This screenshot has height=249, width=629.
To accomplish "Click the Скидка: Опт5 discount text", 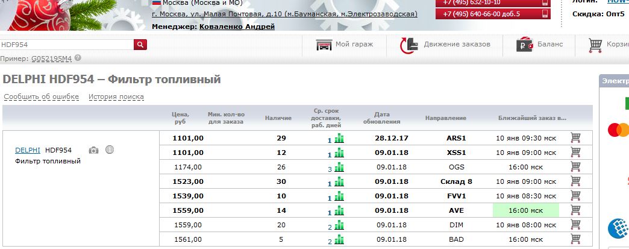I will coord(598,14).
